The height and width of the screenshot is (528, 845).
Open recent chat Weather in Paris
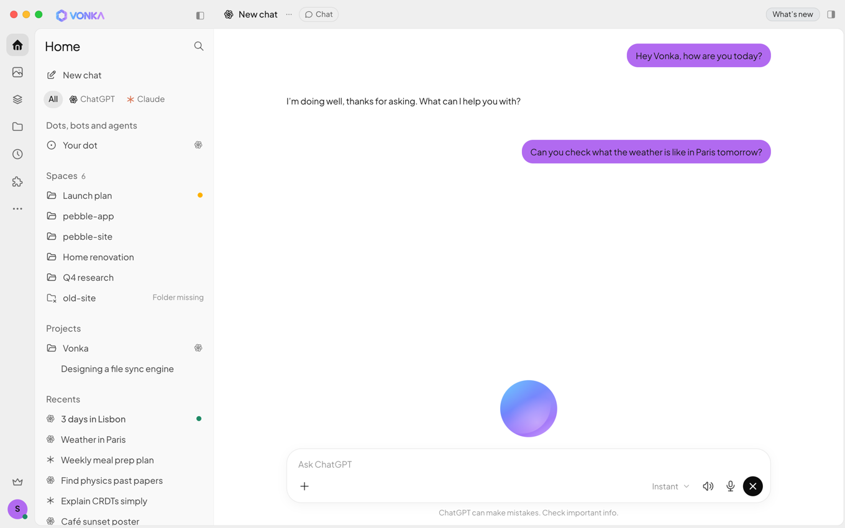click(124, 440)
